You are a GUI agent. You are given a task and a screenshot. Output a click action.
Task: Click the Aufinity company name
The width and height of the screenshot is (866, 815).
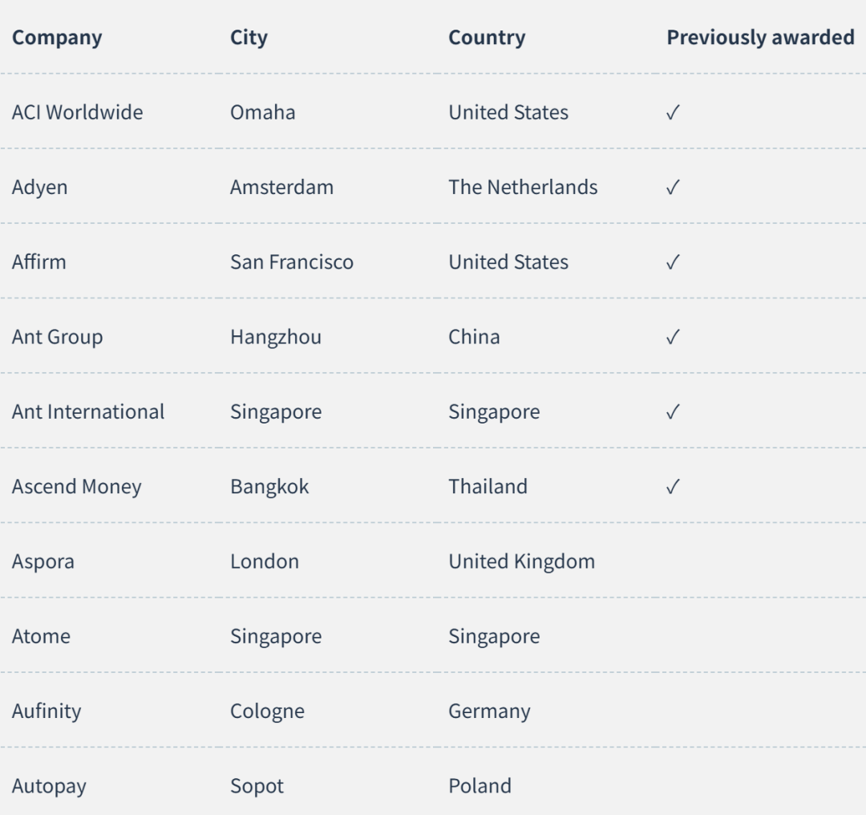point(47,712)
